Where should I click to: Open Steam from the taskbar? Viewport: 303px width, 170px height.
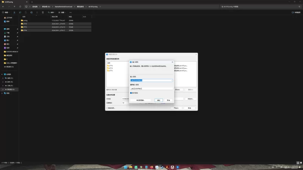coord(162,167)
